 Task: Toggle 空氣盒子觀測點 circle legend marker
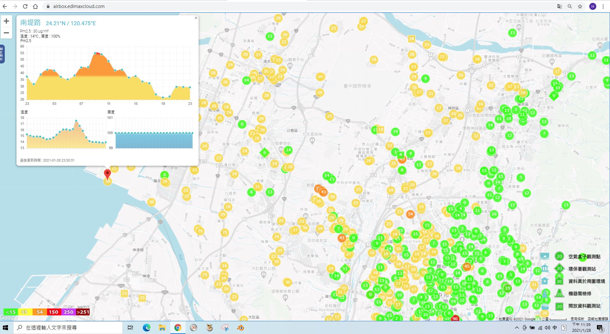[559, 257]
